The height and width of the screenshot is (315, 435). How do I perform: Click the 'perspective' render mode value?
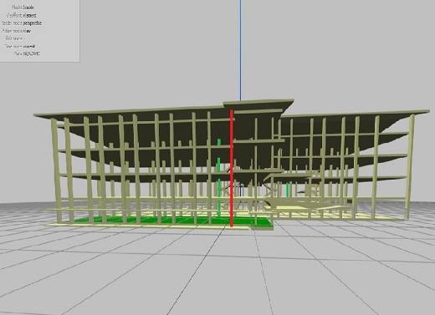point(33,23)
